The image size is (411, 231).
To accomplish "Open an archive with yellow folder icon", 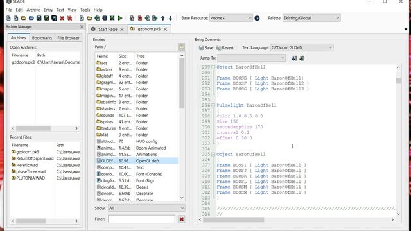I will [x=24, y=18].
